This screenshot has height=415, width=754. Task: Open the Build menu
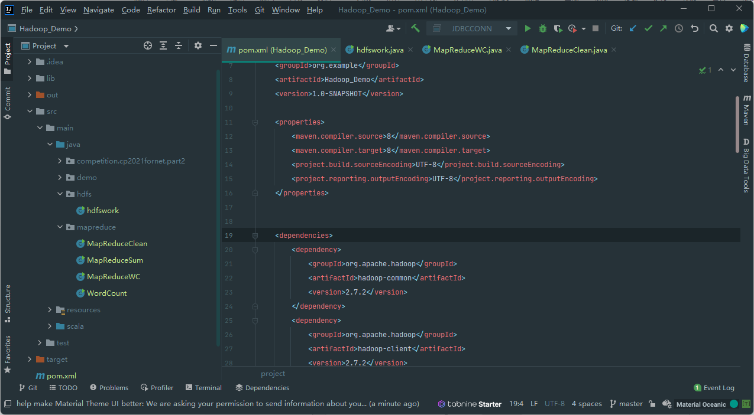tap(192, 10)
